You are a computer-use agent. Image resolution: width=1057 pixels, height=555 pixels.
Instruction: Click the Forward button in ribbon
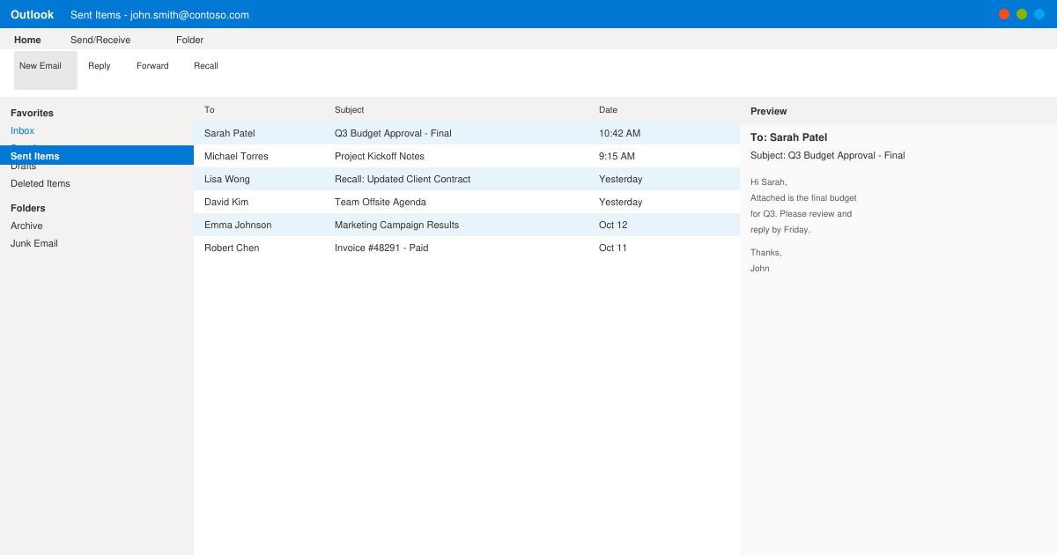152,66
